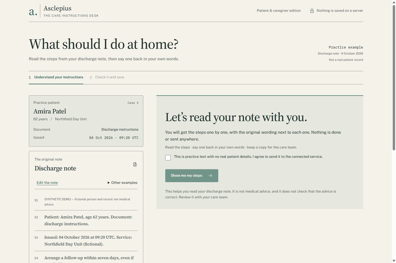The image size is (396, 263).
Task: Click sentence S4 'Arrange a follow-up' line
Action: coord(86,259)
